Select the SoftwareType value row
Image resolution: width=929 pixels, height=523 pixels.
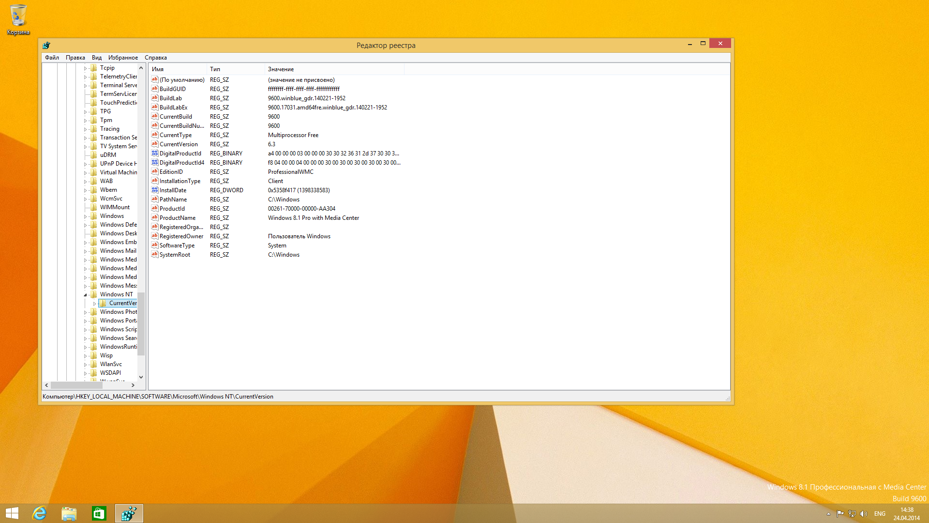[276, 245]
